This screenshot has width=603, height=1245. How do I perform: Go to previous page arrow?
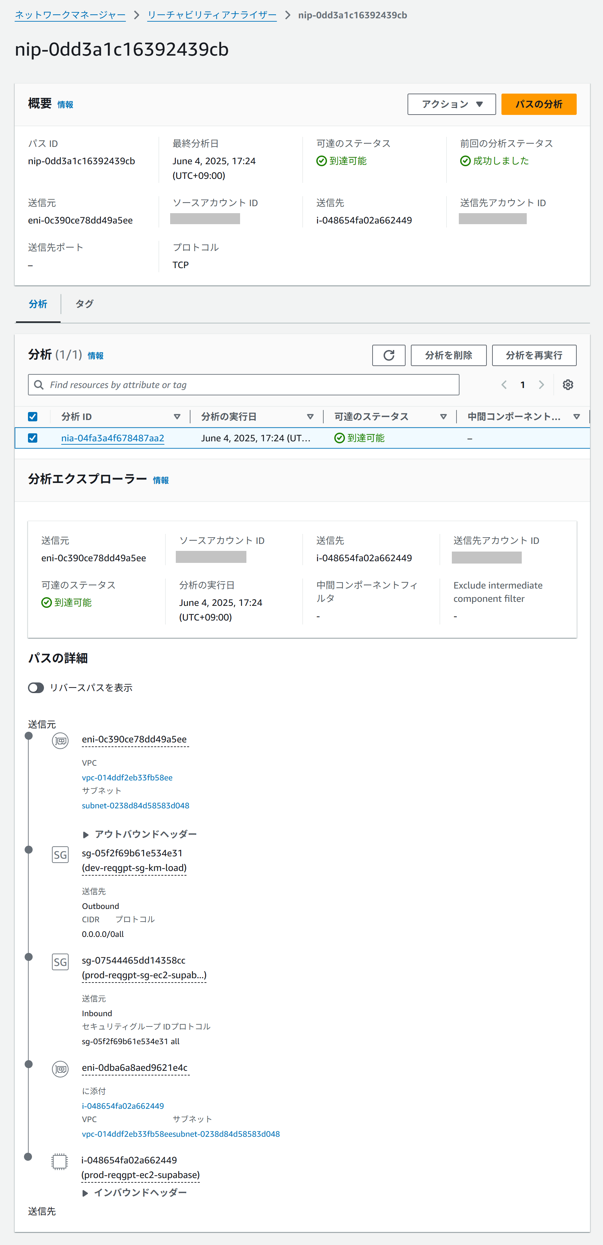504,385
